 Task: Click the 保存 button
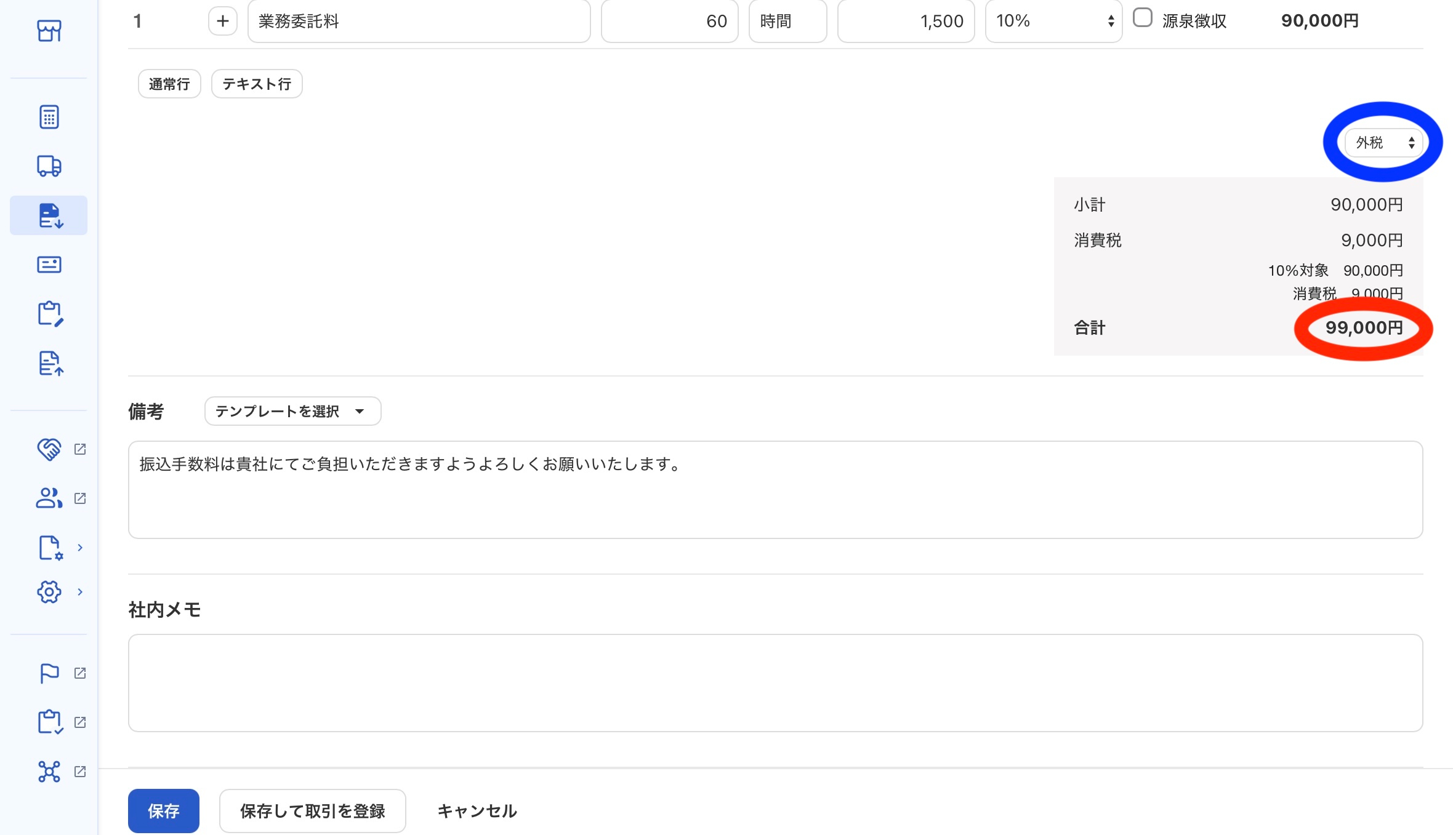click(163, 811)
